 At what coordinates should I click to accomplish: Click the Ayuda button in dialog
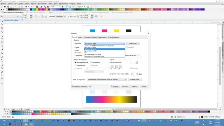(144, 86)
